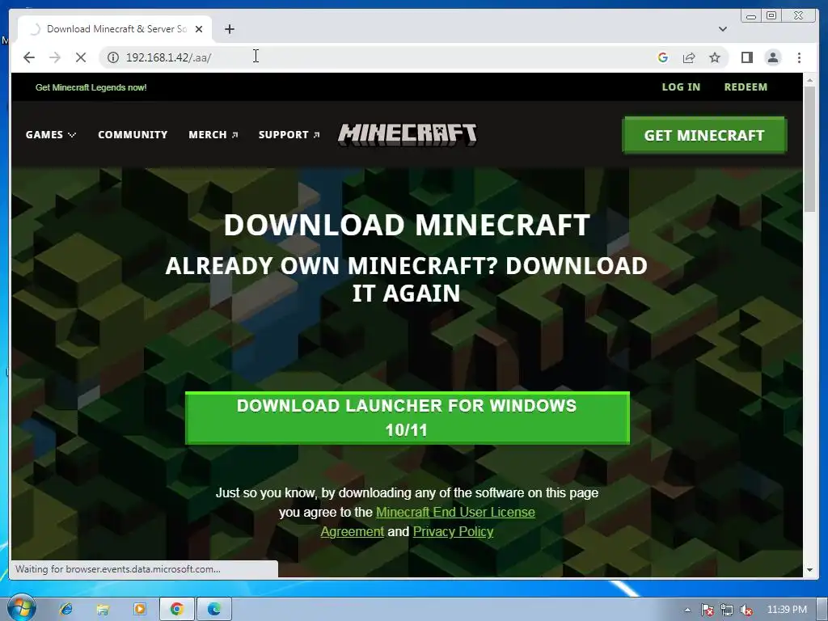This screenshot has height=621, width=828.
Task: Open the Windows Start menu
Action: coord(21,608)
